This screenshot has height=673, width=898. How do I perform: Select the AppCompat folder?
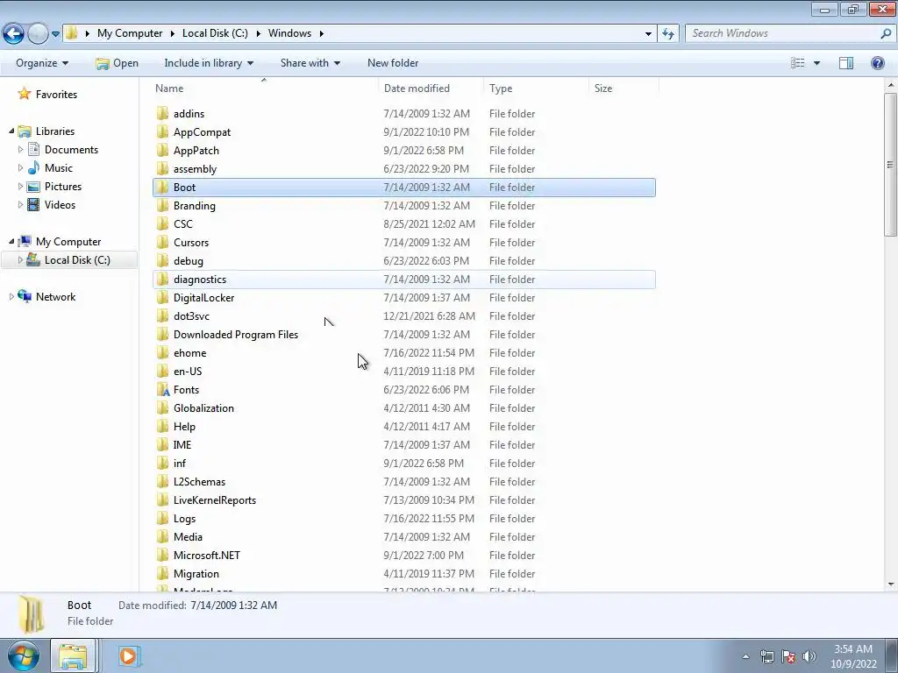click(x=202, y=132)
